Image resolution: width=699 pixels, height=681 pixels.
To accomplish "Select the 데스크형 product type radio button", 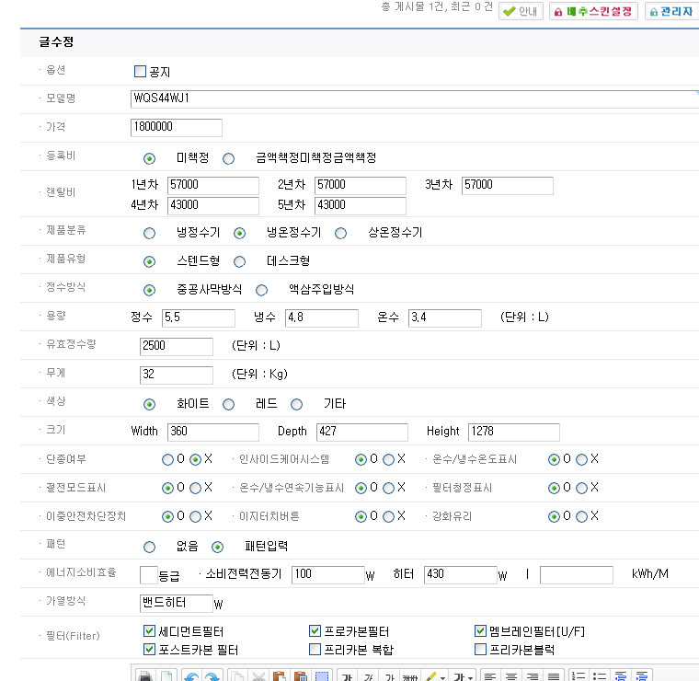I will point(239,261).
